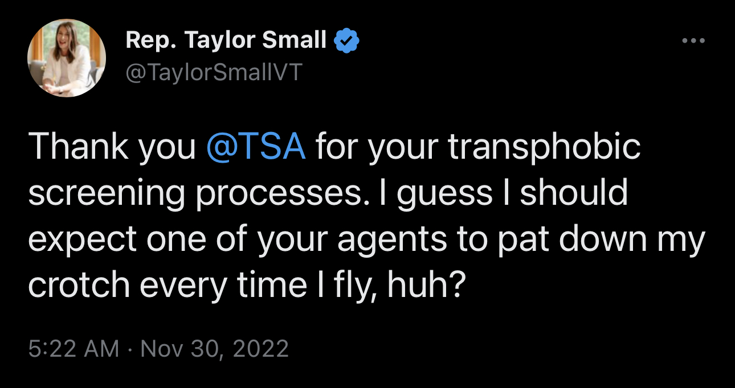Open the @TaylorSmallVT handle link
Screen dimensions: 735x388
point(213,73)
